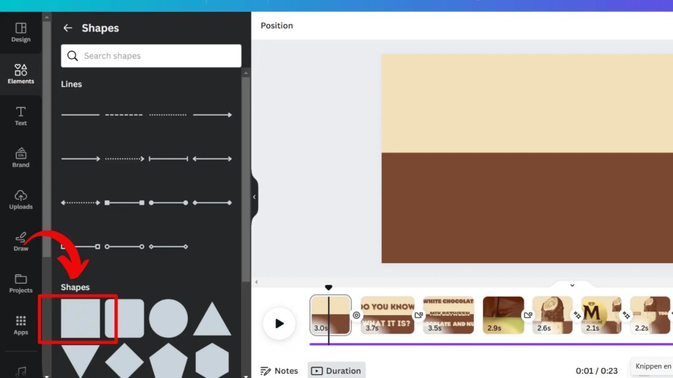Screen dimensions: 673x378
Task: Open the Duration settings
Action: click(x=336, y=370)
